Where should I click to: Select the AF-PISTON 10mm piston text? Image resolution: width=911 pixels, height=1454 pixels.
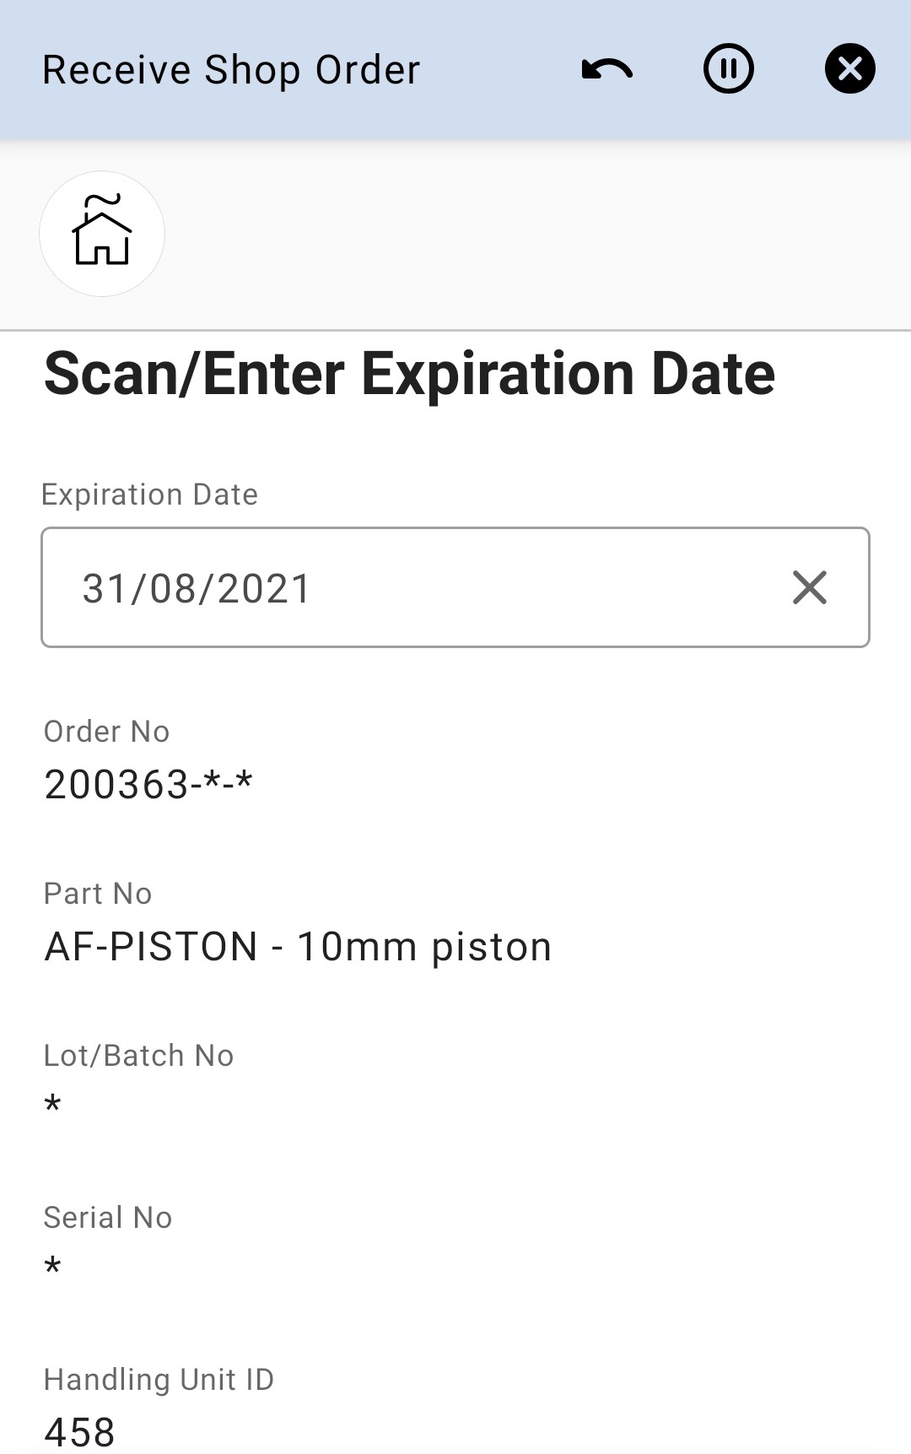click(x=298, y=947)
